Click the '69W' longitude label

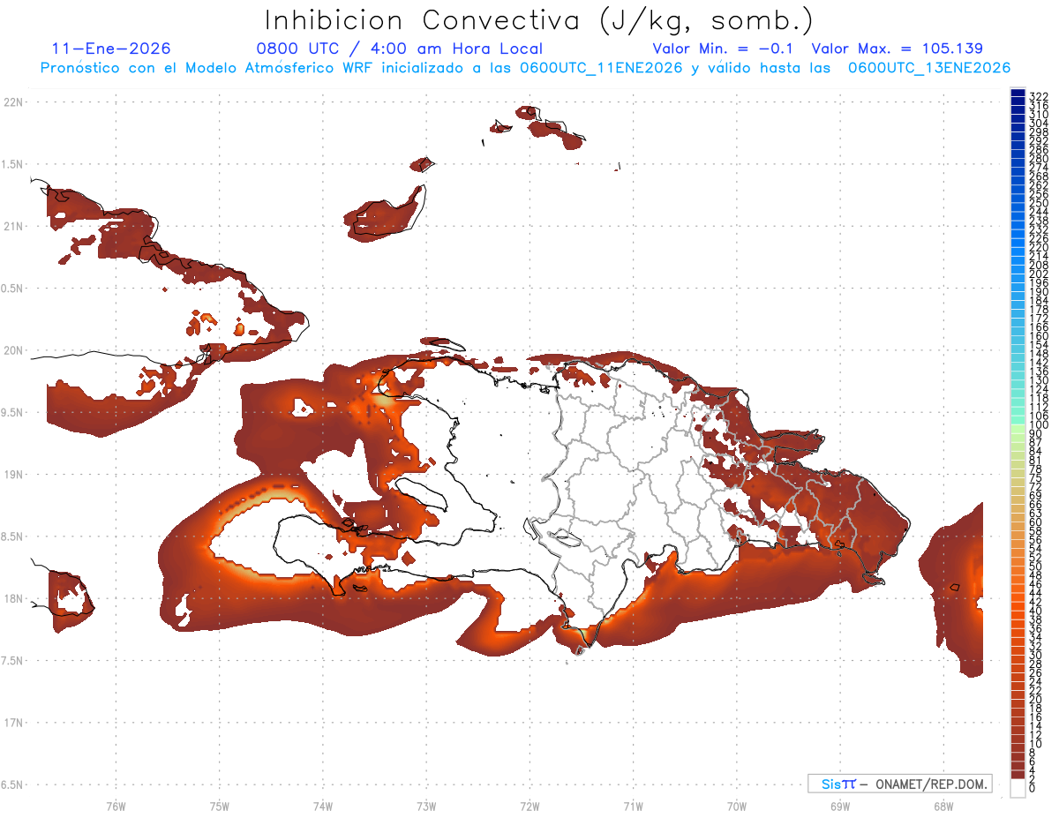pyautogui.click(x=840, y=806)
